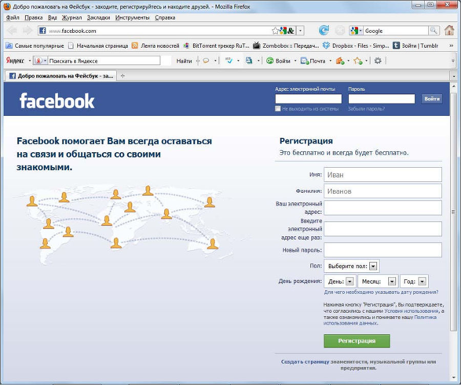Click the green Регистрация button

[x=357, y=341]
